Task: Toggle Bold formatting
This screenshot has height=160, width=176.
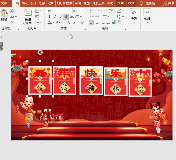Action: (49, 17)
